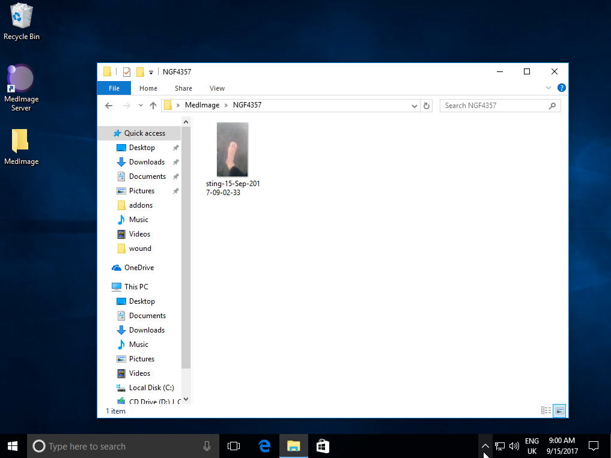Go up one folder level
Image resolution: width=611 pixels, height=458 pixels.
click(153, 106)
